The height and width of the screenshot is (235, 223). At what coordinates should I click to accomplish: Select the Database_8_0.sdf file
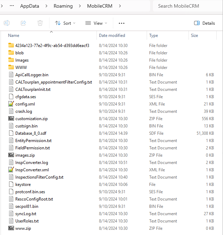[31, 133]
